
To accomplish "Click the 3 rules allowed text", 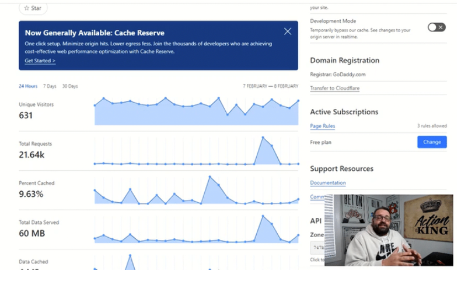I will [x=432, y=126].
